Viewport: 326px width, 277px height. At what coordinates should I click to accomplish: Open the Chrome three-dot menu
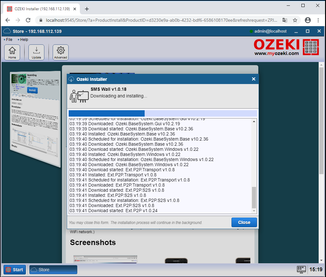[x=318, y=20]
